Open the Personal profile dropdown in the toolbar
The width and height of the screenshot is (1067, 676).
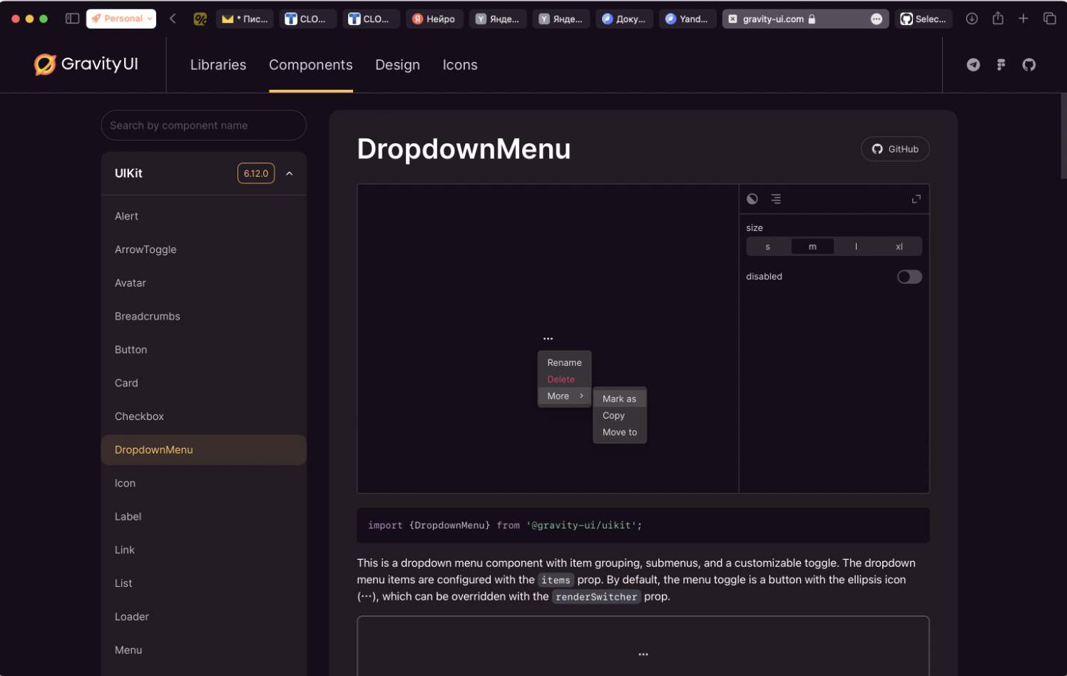121,19
